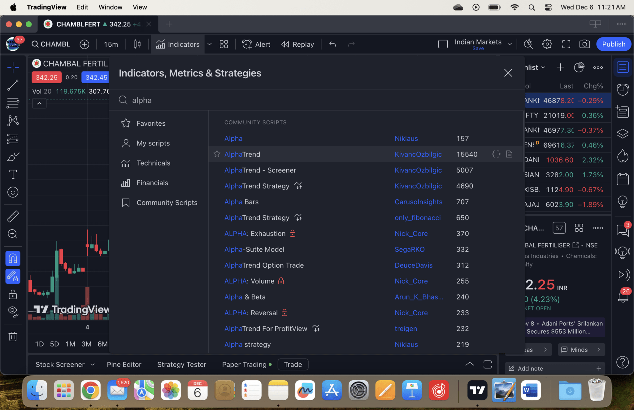
Task: Collapse the indicator legend with chevron
Action: (39, 103)
